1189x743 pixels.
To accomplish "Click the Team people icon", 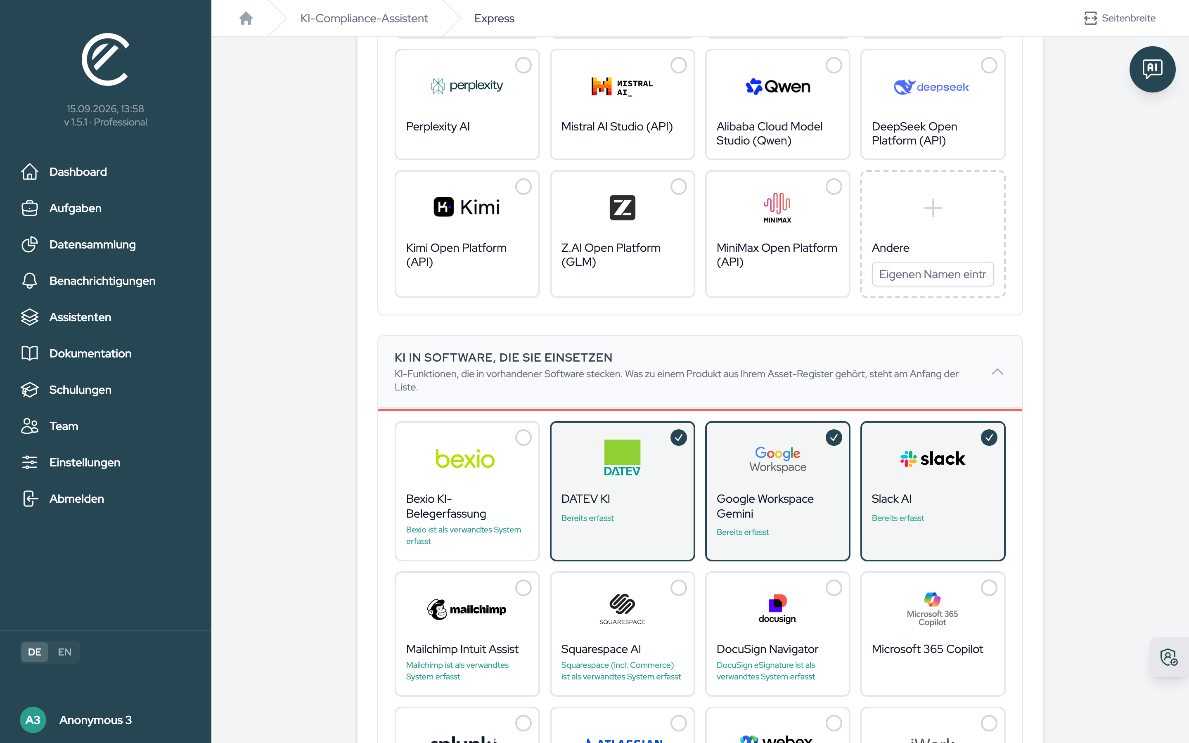I will point(29,426).
